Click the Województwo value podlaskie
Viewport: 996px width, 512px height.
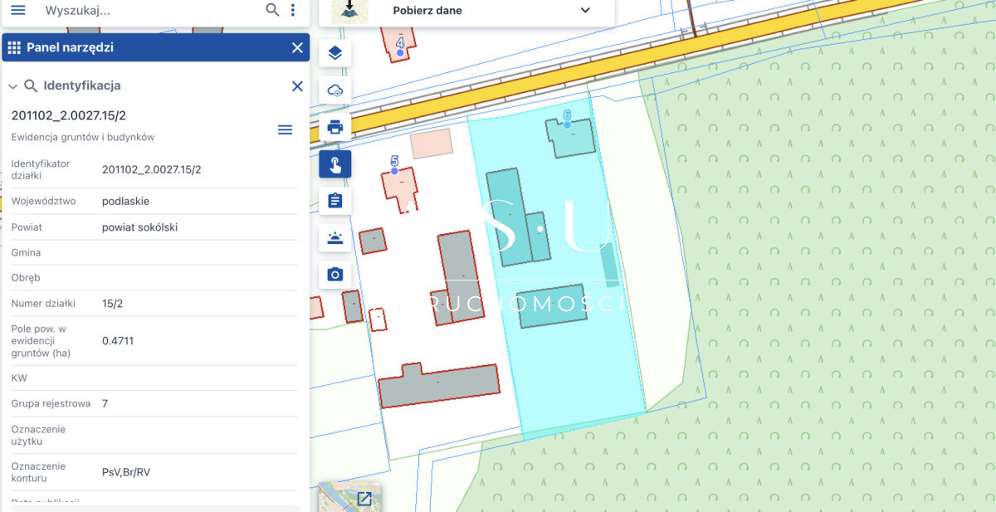[126, 201]
